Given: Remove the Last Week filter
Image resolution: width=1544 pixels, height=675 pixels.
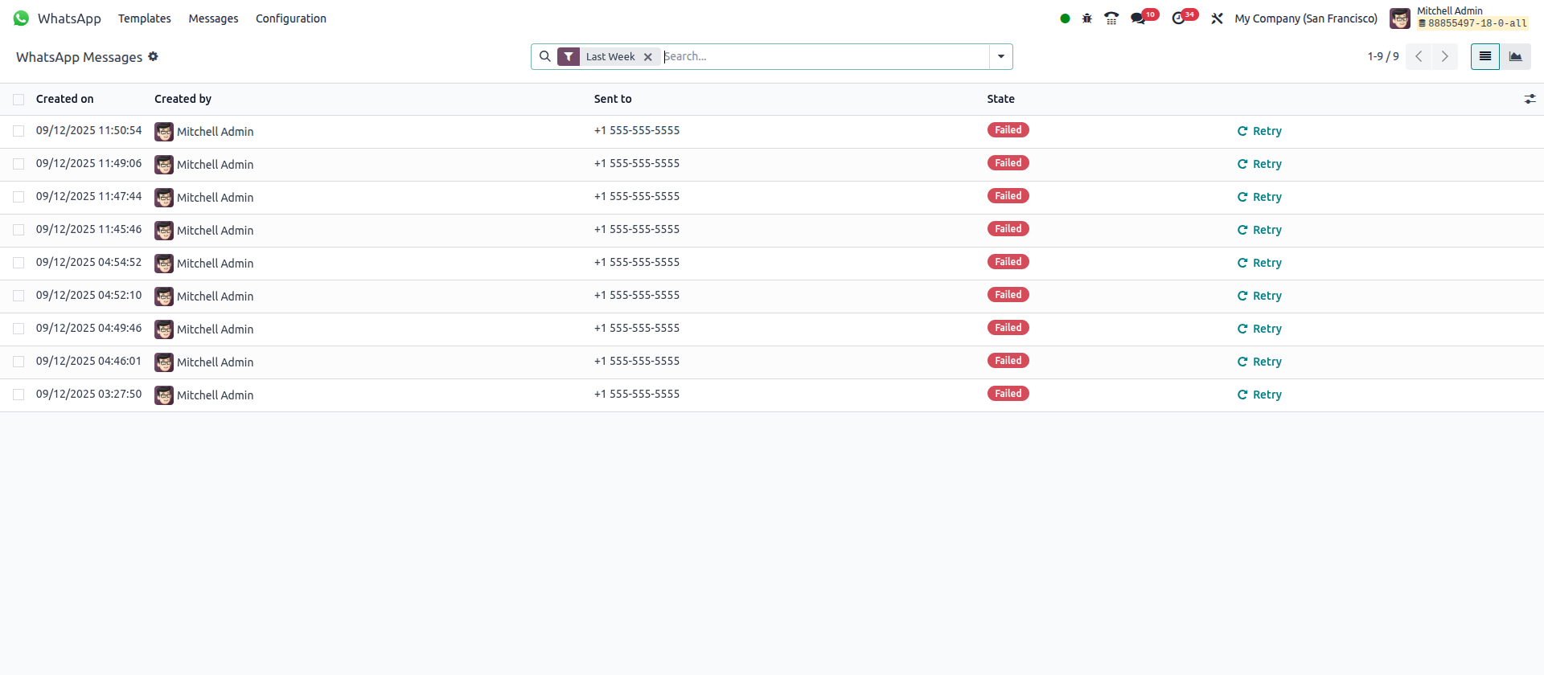Looking at the screenshot, I should click(x=647, y=57).
